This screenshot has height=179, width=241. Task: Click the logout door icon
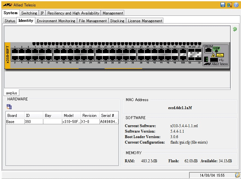coord(229,5)
